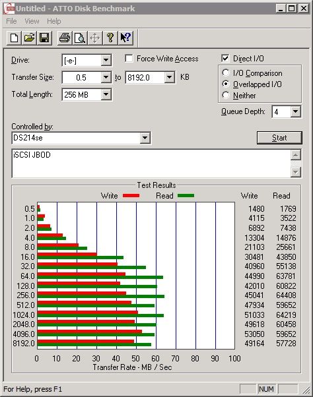The height and width of the screenshot is (397, 313).
Task: Print results using the printer icon
Action: click(x=65, y=38)
